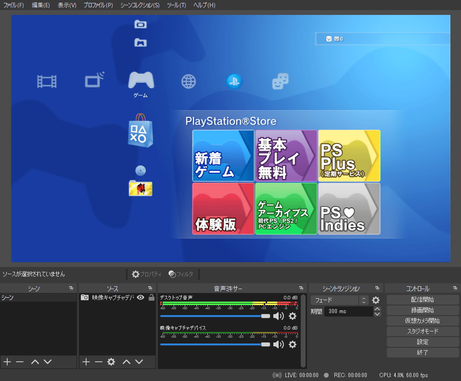The width and height of the screenshot is (461, 381).
Task: Click the 新着ゲーム tile in preview
Action: tap(223, 156)
